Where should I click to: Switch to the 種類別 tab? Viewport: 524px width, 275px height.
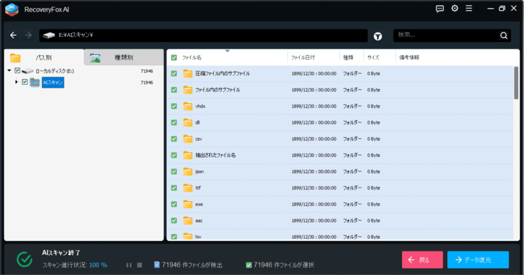[124, 57]
